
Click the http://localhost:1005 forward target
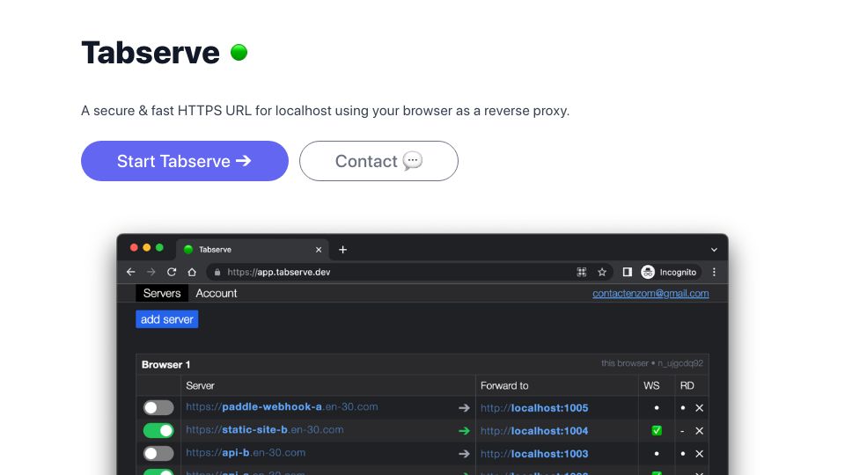click(534, 407)
